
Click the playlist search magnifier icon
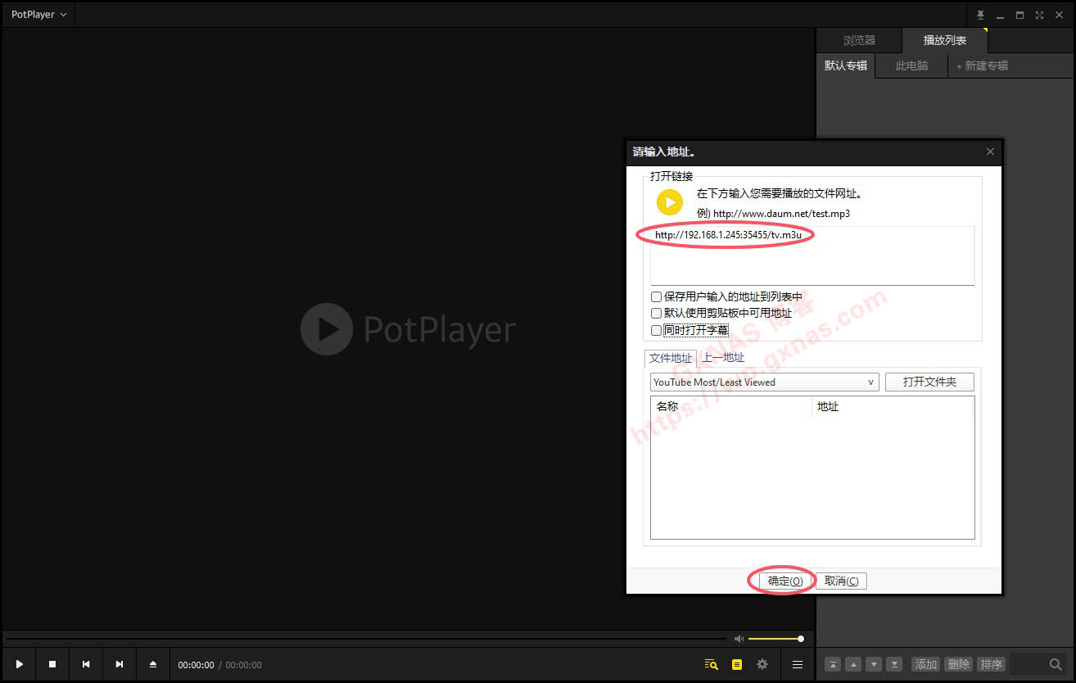pos(1056,664)
